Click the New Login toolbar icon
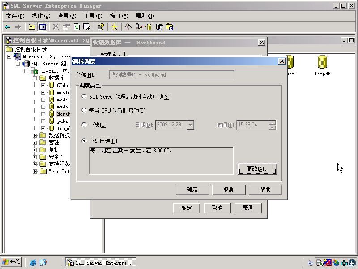 [159, 27]
